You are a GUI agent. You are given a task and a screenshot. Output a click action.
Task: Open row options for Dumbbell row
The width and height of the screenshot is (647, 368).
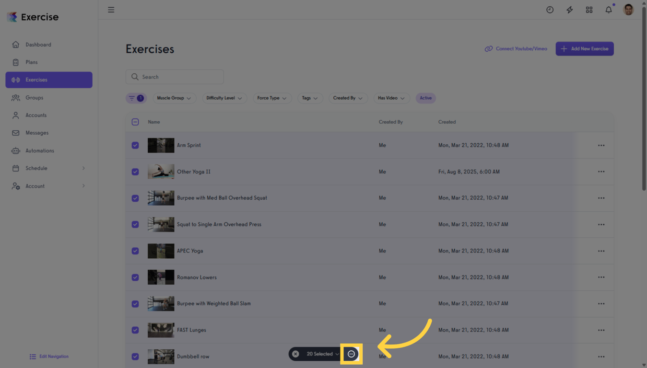(x=601, y=356)
